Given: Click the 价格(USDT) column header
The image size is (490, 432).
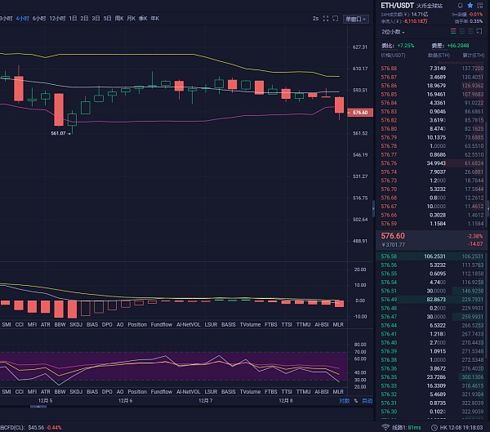Looking at the screenshot, I should pos(393,56).
